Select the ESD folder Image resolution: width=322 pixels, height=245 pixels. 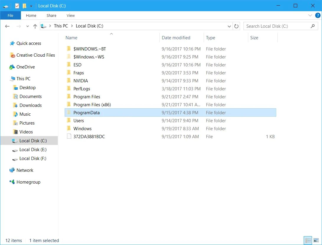point(171,65)
